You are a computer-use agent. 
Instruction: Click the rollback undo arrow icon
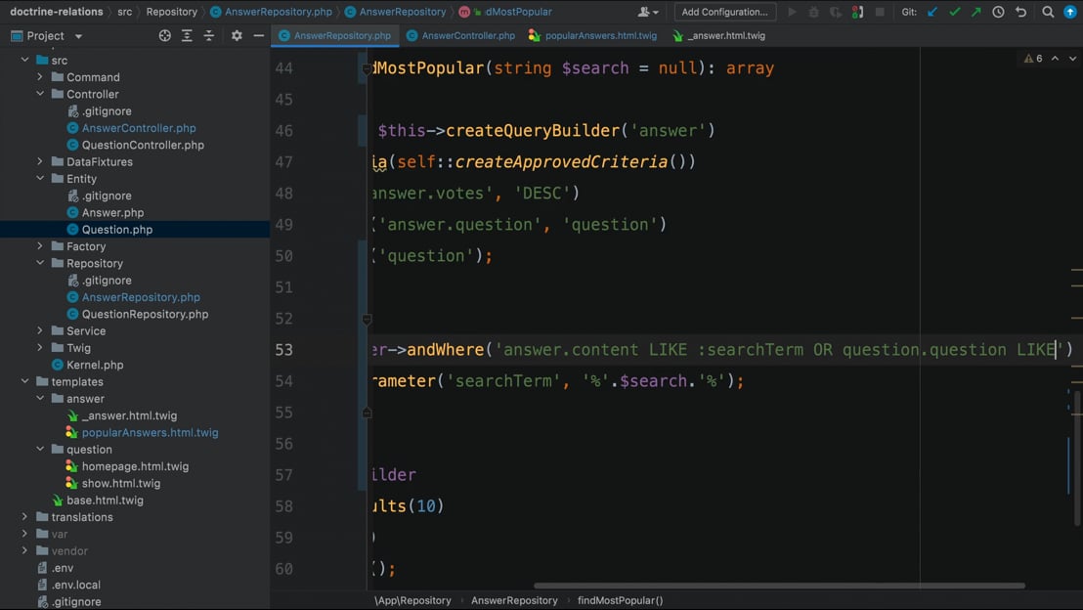coord(1020,12)
